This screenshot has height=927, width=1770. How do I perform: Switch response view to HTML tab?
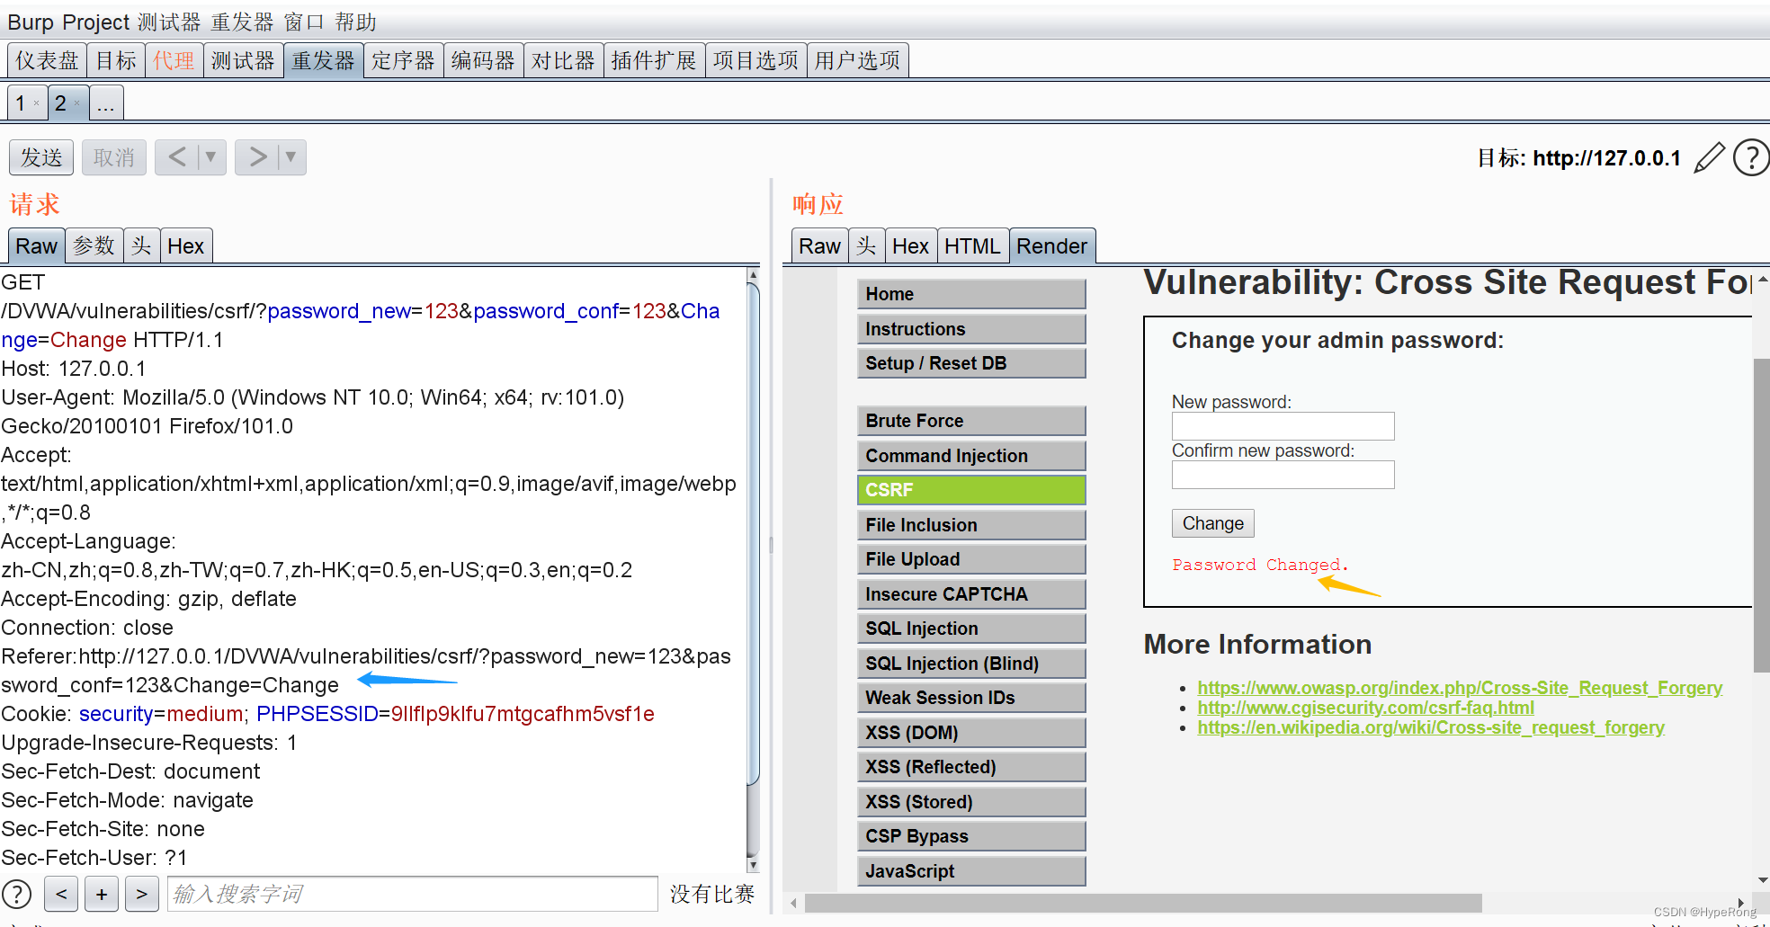972,245
